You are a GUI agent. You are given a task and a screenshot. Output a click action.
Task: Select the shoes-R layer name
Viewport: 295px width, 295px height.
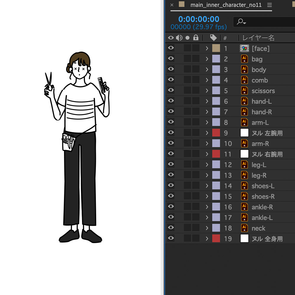(x=263, y=196)
